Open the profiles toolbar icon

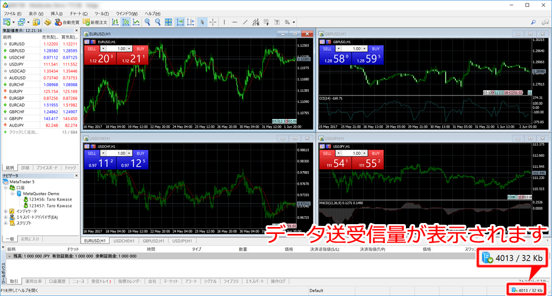21,22
